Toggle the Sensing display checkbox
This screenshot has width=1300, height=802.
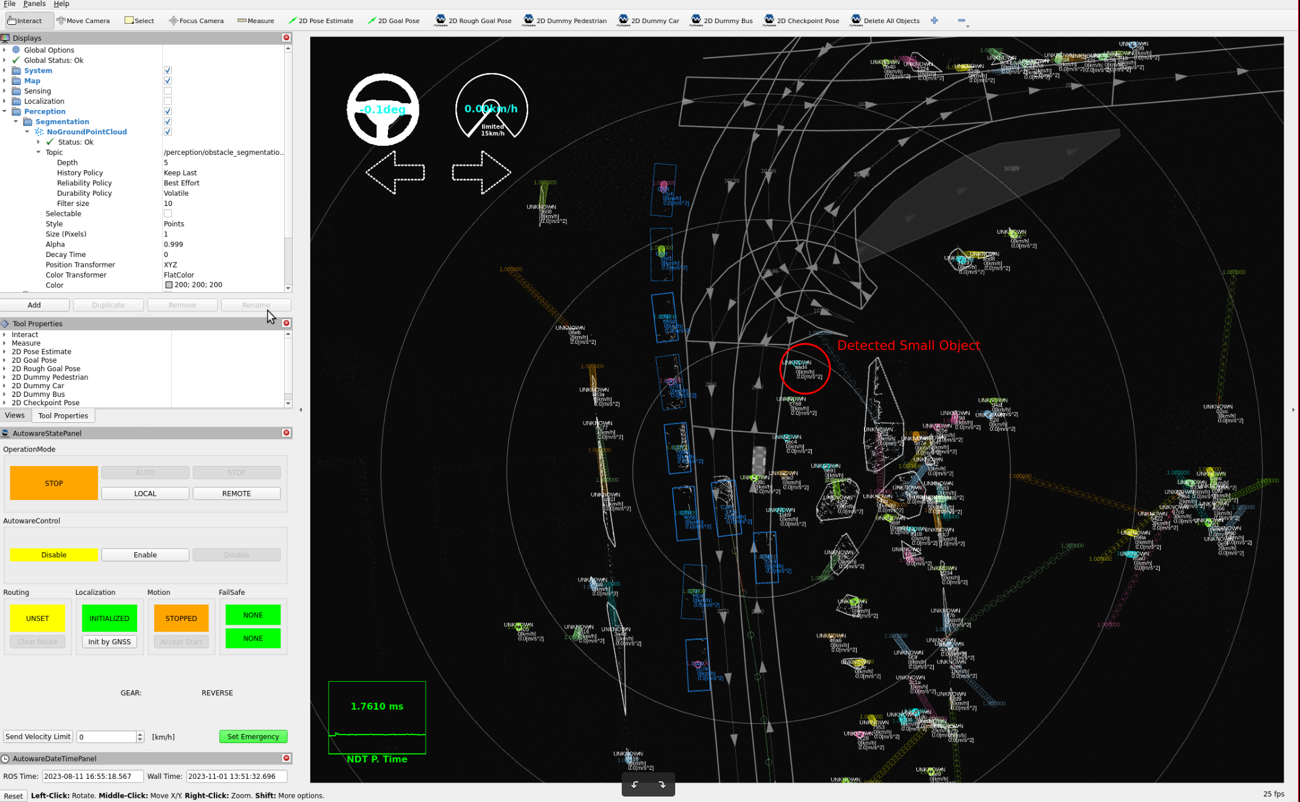point(168,91)
